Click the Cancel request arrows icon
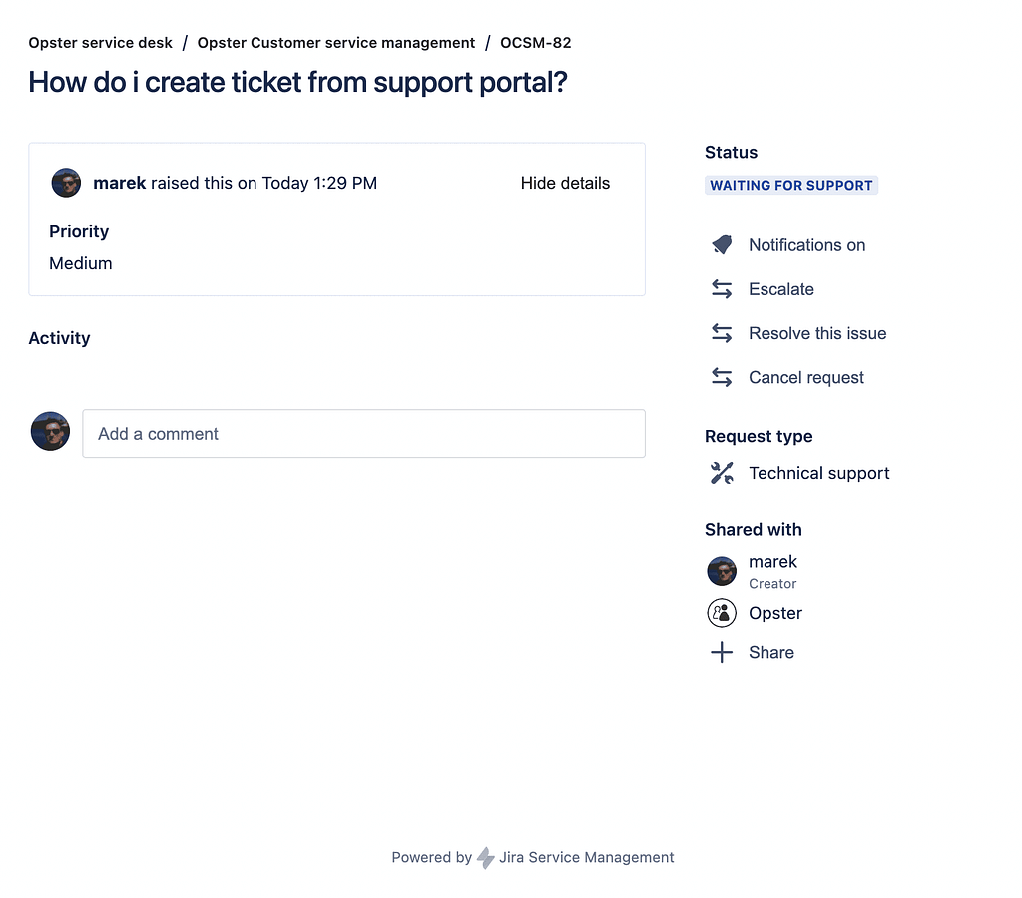 (722, 377)
